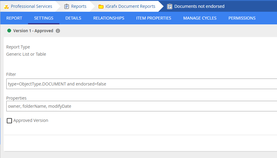Focus the Properties input field

142,106
